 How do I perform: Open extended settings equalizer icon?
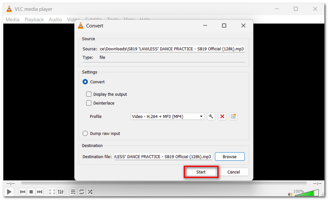(x=61, y=192)
